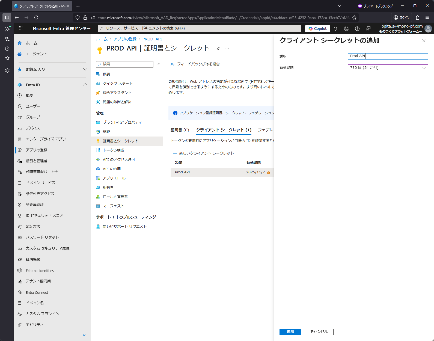Click the help question mark icon
This screenshot has height=341, width=434.
pyautogui.click(x=357, y=29)
